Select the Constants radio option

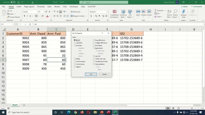pyautogui.click(x=75, y=43)
